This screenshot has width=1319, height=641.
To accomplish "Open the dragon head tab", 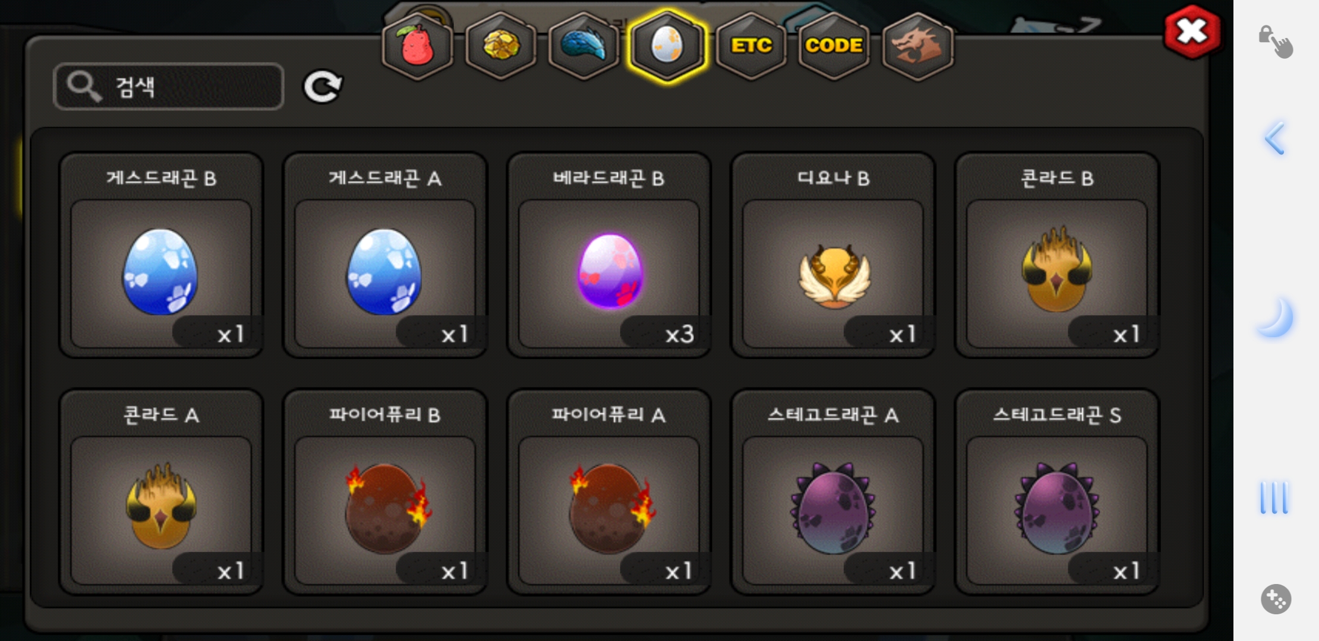I will (918, 46).
